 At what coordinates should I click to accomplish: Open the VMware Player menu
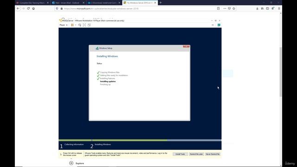point(64,25)
